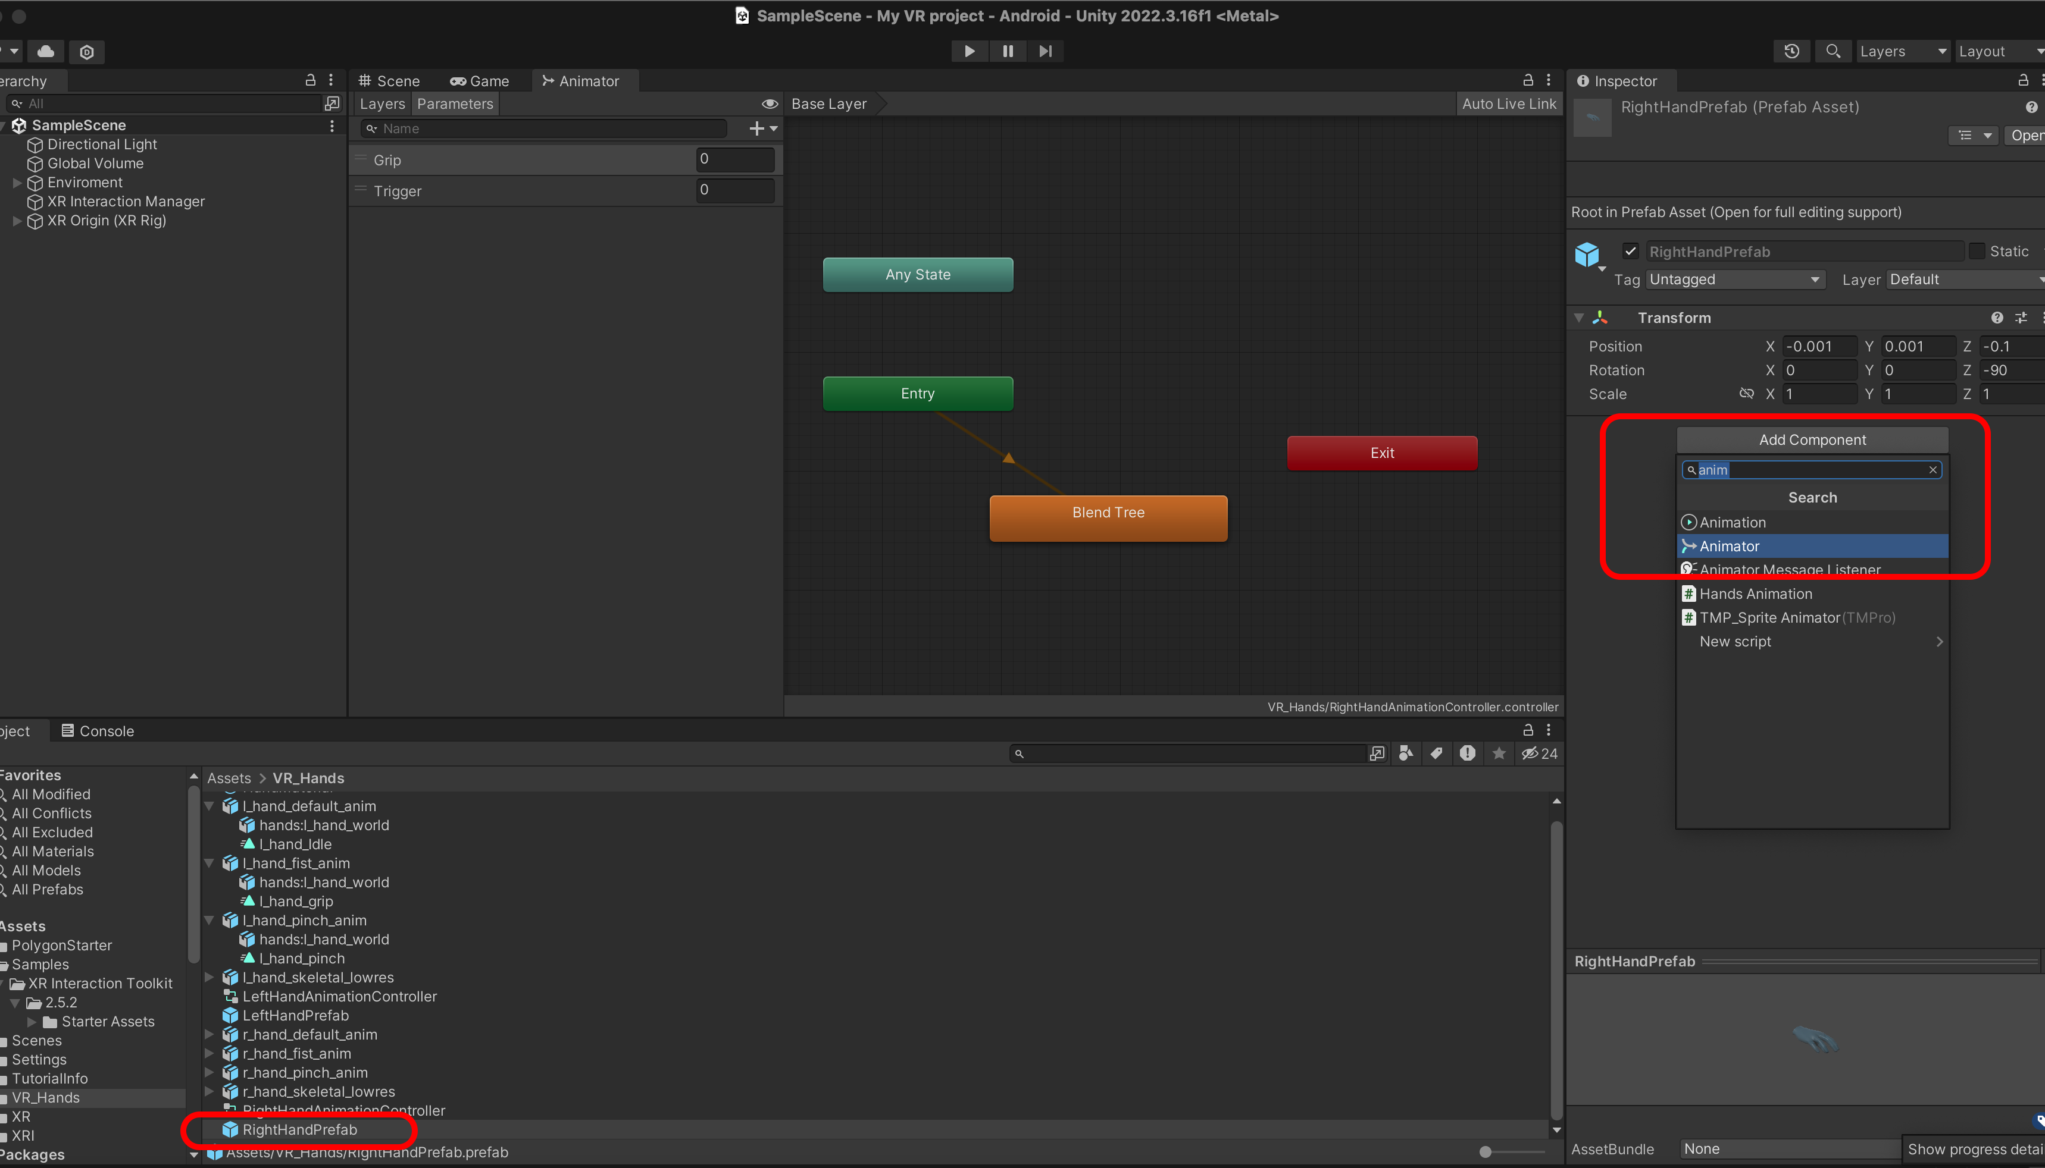Open the Console tab

[98, 731]
